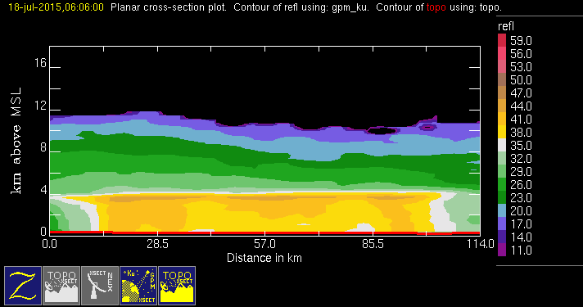Screen dimensions: 583x307
Task: Enable the gray TOPO XSECT icon
Action: pyautogui.click(x=61, y=286)
